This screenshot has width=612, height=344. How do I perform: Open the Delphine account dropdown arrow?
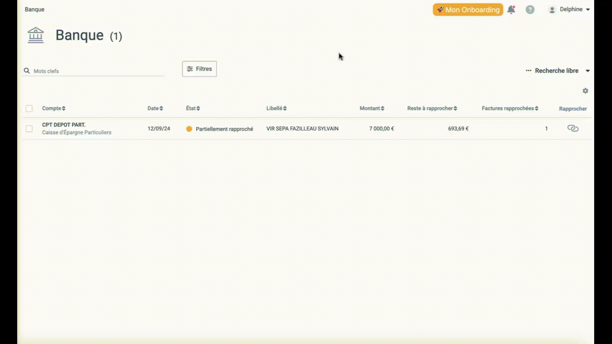(x=588, y=10)
